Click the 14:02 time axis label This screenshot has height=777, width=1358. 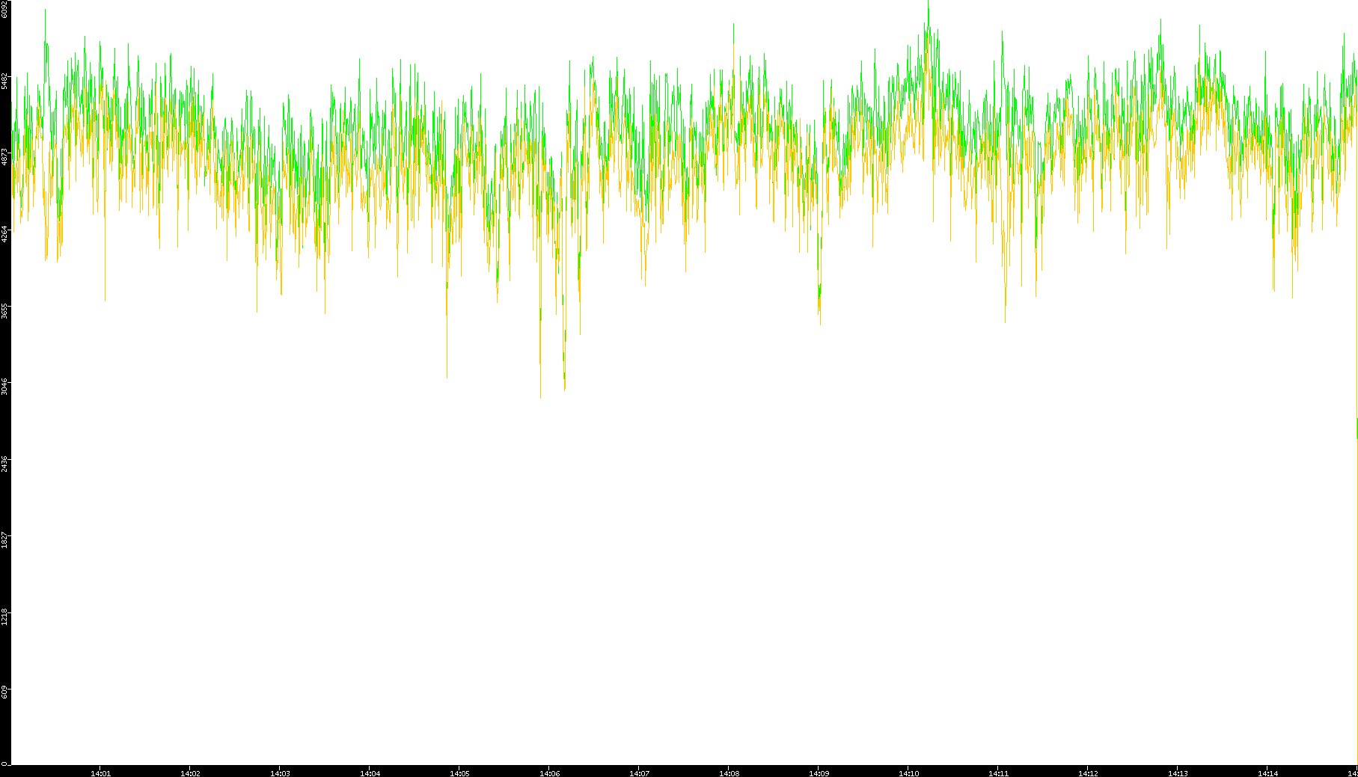190,773
